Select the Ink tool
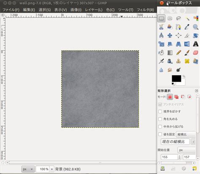200x174 pixels. point(170,61)
